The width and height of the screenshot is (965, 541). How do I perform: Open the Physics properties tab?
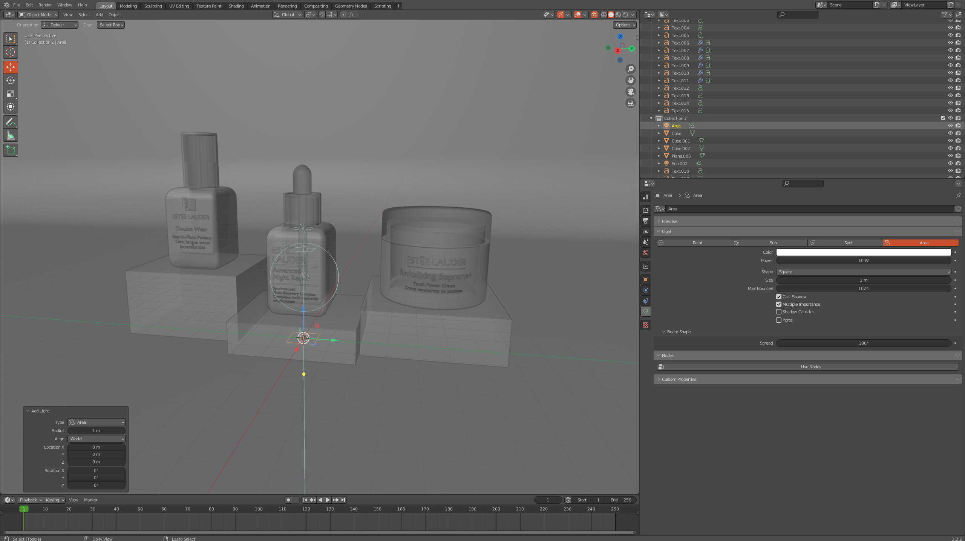(x=646, y=290)
